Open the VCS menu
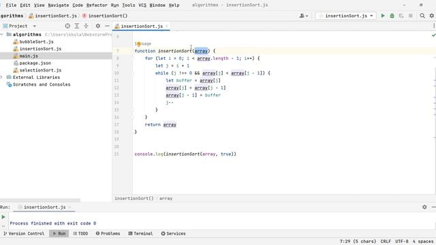Screen dimensions: 436x245 [x=142, y=5]
